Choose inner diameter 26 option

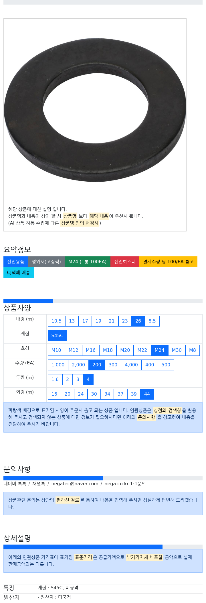pyautogui.click(x=138, y=321)
